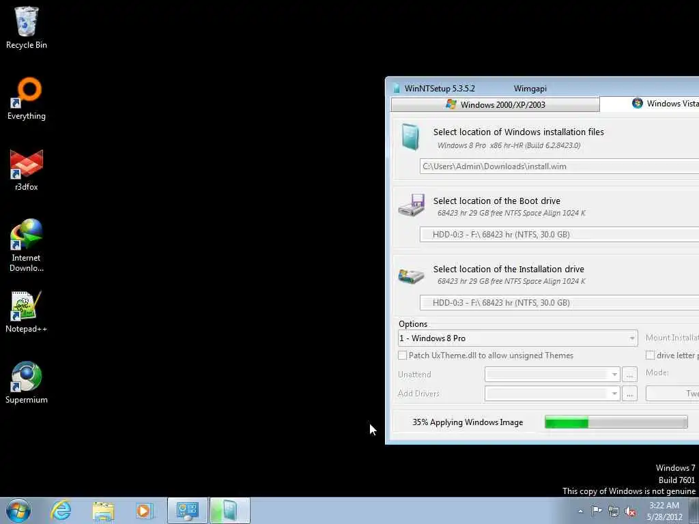The height and width of the screenshot is (524, 699).
Task: Click the Tweaks button
Action: coord(672,394)
